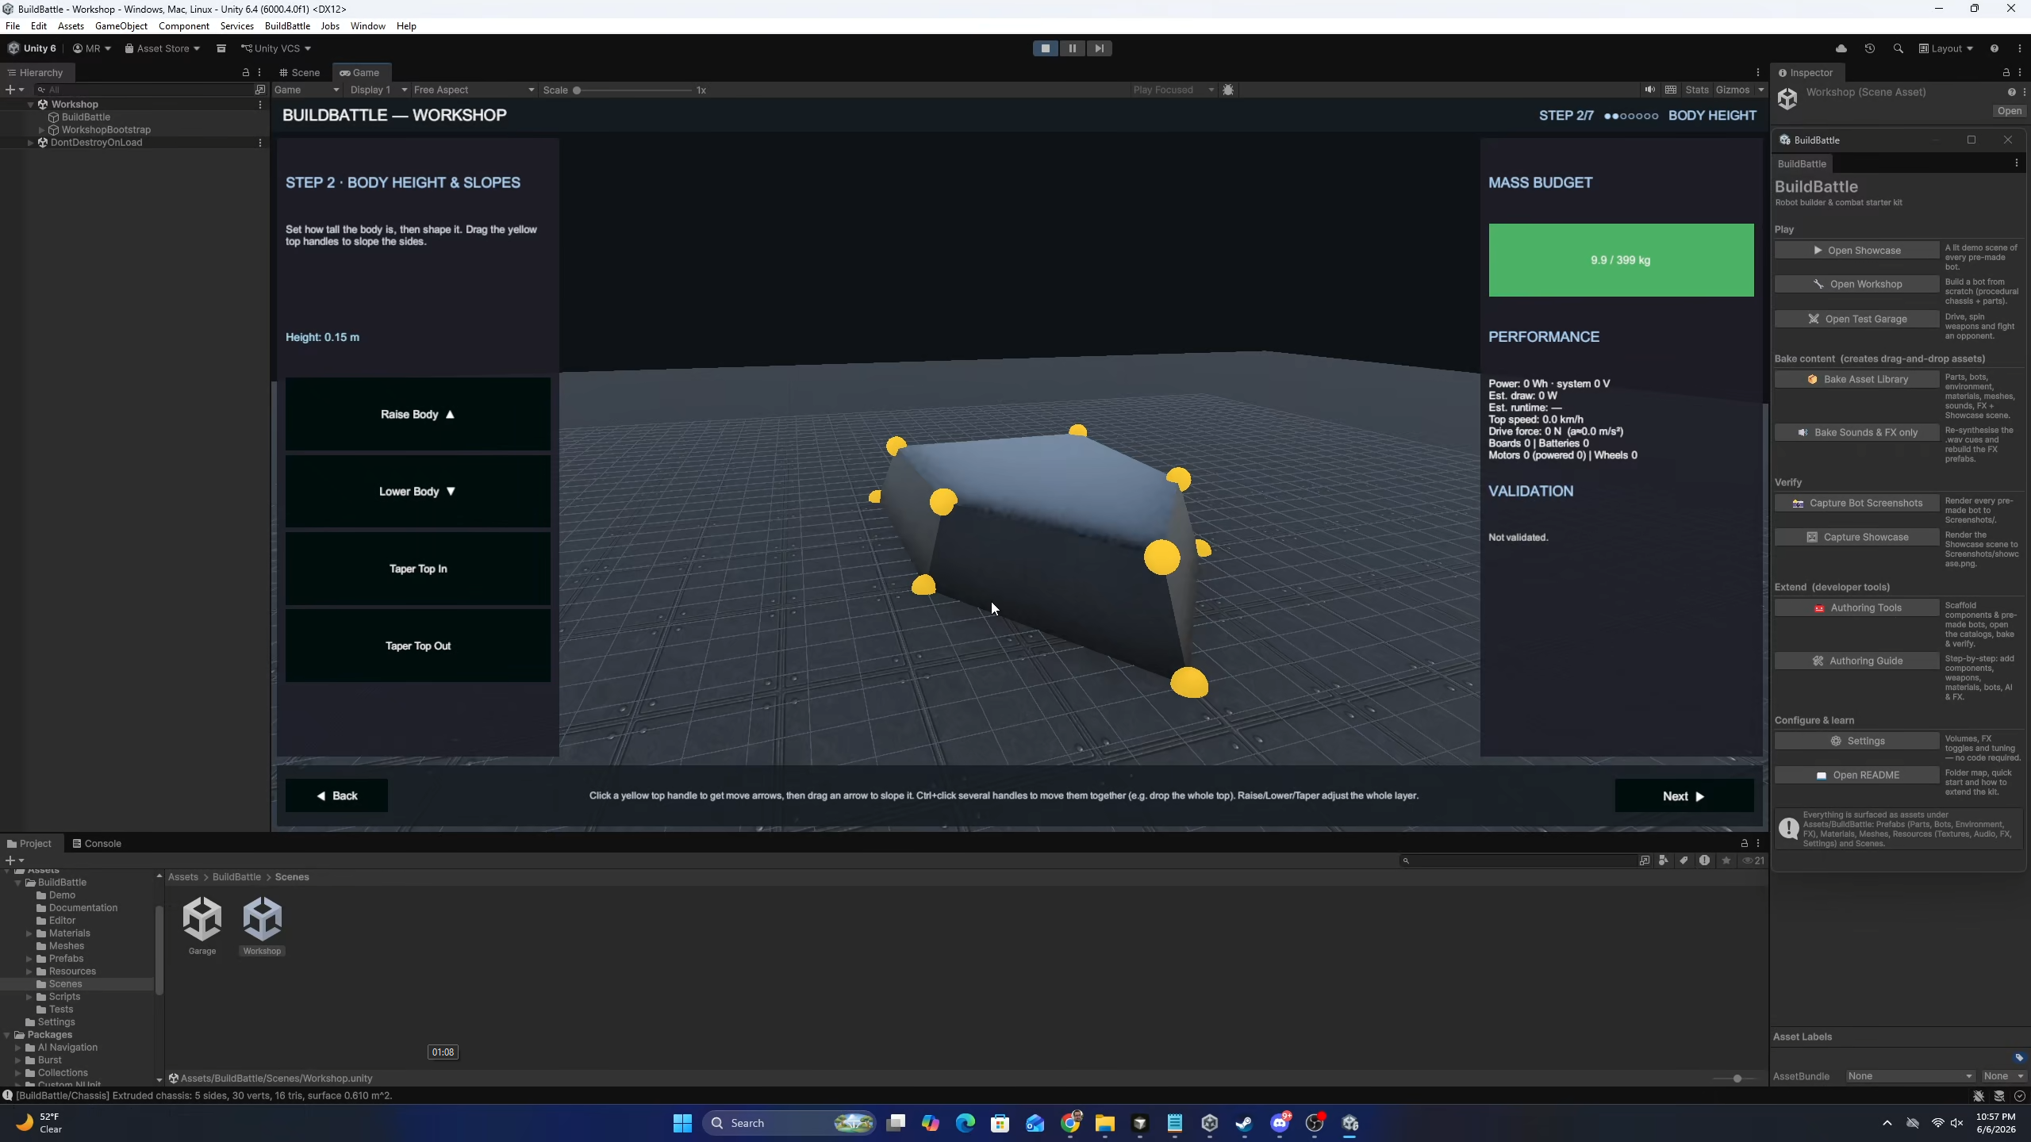Toggle the Project panel lock
The width and height of the screenshot is (2031, 1142).
[x=1745, y=843]
